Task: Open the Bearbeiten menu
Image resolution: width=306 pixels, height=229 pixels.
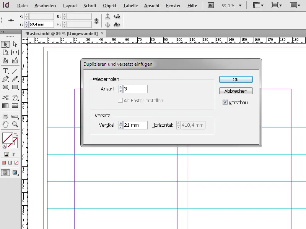Action: [45, 6]
